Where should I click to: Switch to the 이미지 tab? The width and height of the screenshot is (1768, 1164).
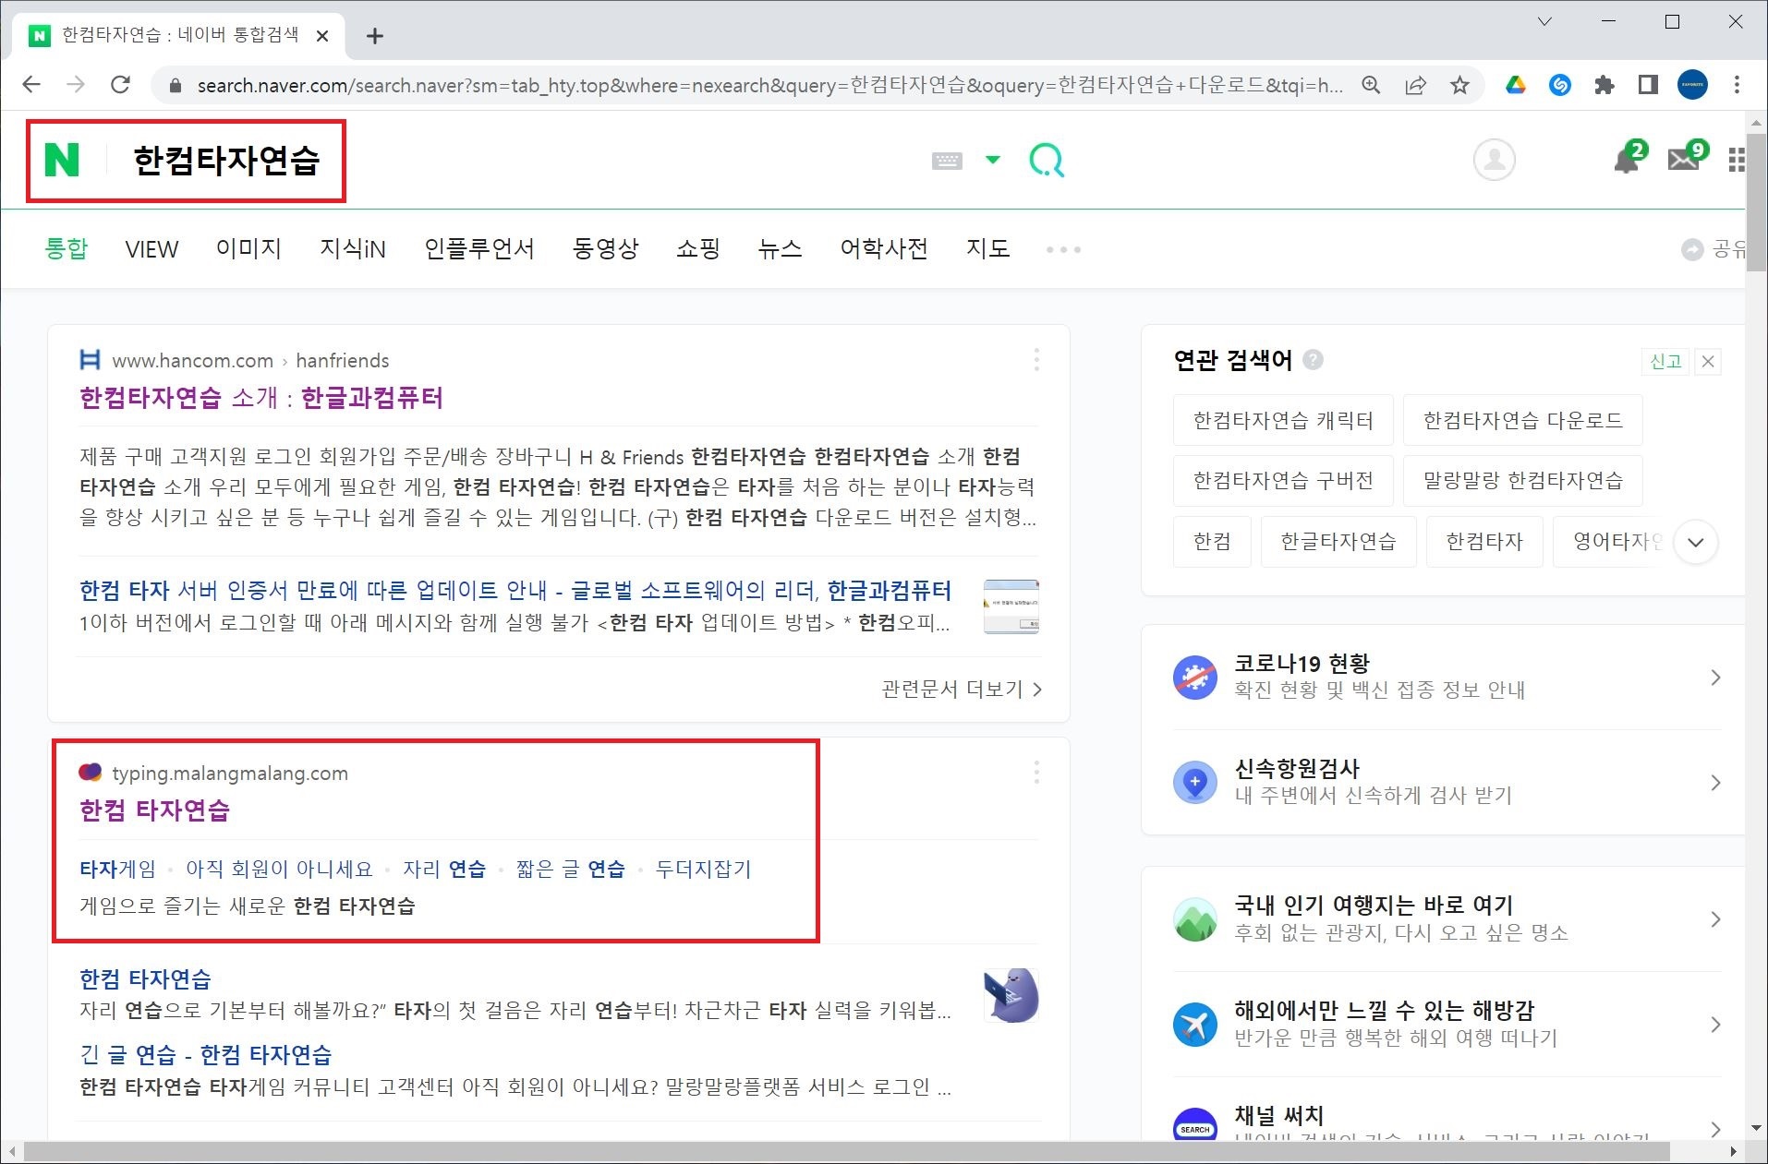coord(248,248)
